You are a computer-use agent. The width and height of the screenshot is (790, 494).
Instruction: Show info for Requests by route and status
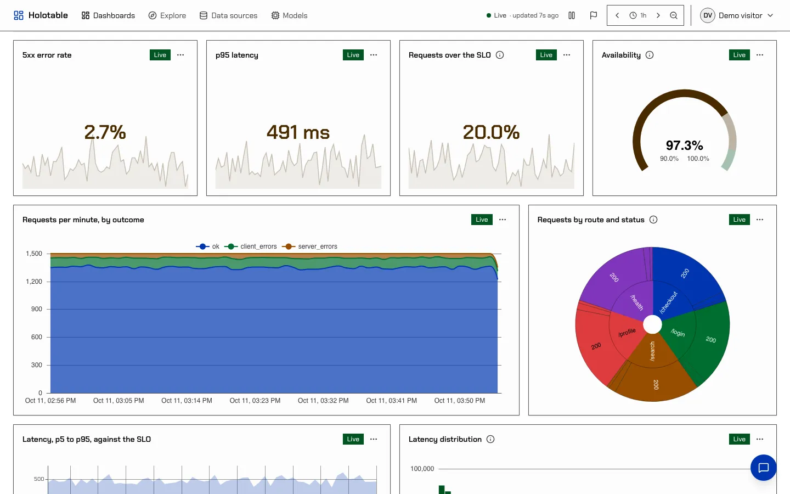pyautogui.click(x=653, y=220)
